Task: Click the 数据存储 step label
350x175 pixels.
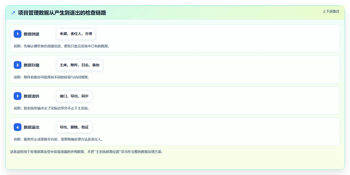Action: point(32,65)
